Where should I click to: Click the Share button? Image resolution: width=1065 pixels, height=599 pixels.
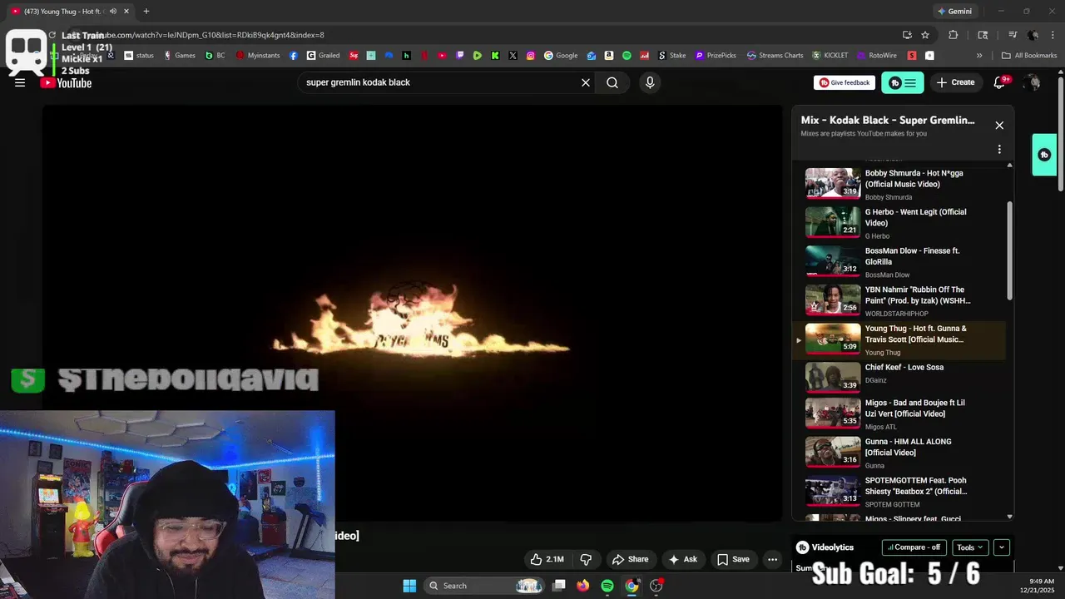[x=630, y=559]
